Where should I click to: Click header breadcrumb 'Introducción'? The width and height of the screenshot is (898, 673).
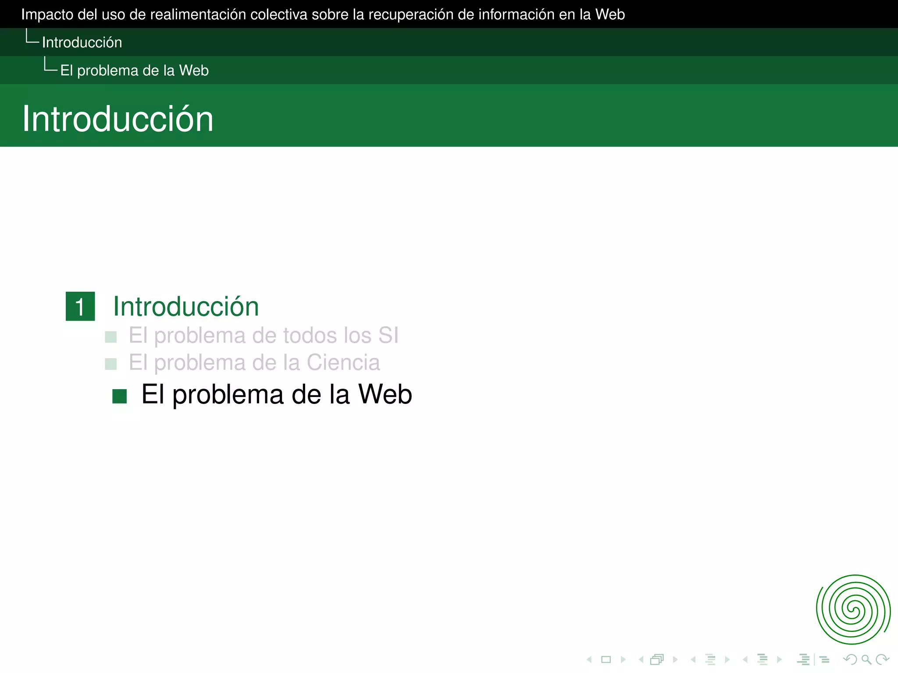click(82, 43)
